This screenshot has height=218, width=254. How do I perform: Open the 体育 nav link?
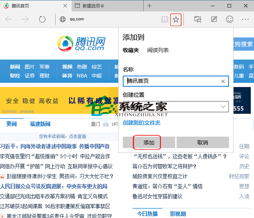[67, 75]
